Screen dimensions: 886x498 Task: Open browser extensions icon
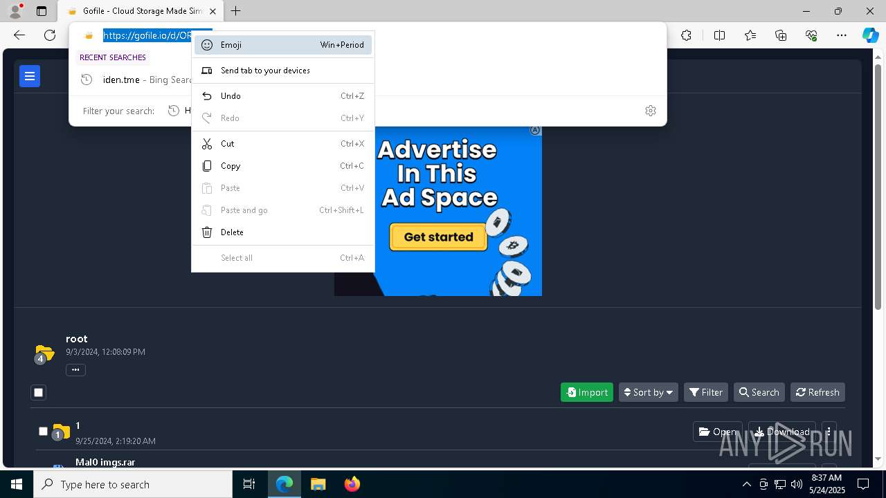(x=686, y=35)
